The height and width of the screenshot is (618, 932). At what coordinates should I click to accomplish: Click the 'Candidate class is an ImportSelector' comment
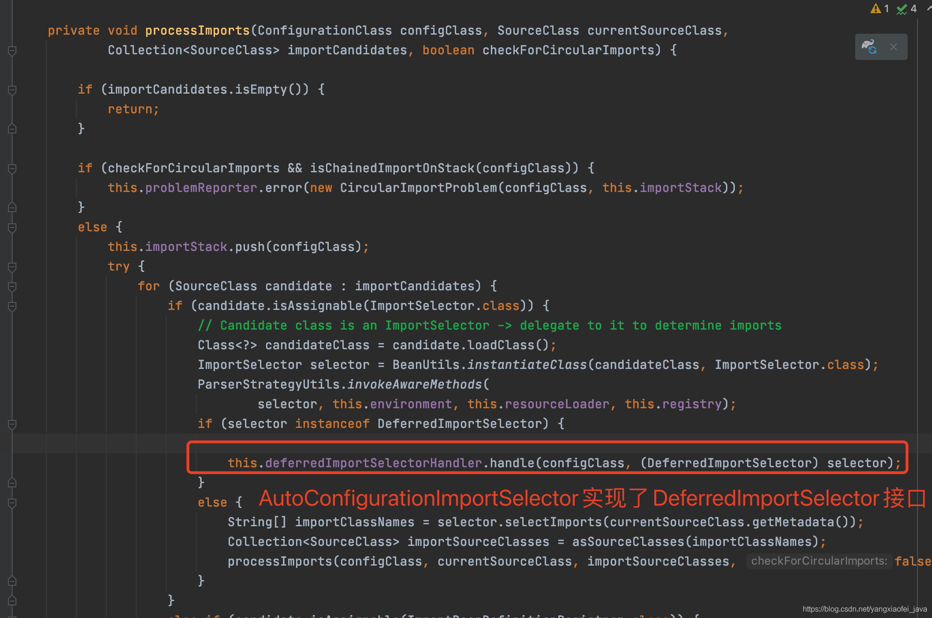[490, 326]
